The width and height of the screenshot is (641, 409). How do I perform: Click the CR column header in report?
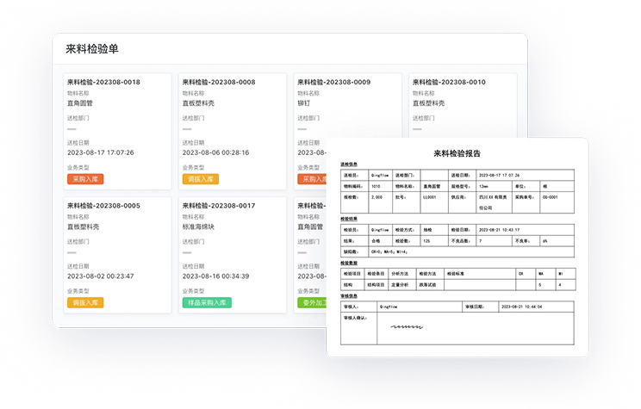[520, 274]
